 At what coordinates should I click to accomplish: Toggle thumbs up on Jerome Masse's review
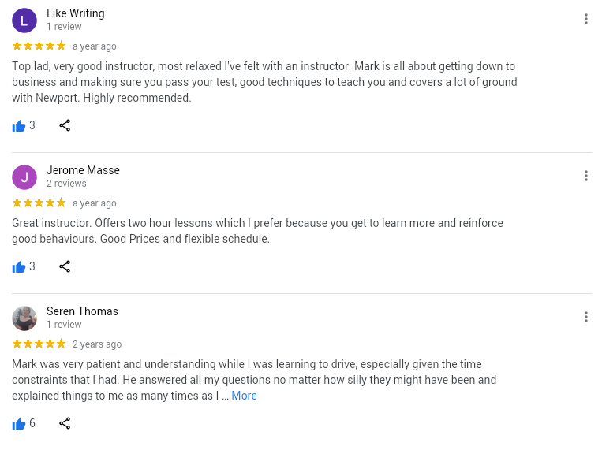[x=19, y=267]
